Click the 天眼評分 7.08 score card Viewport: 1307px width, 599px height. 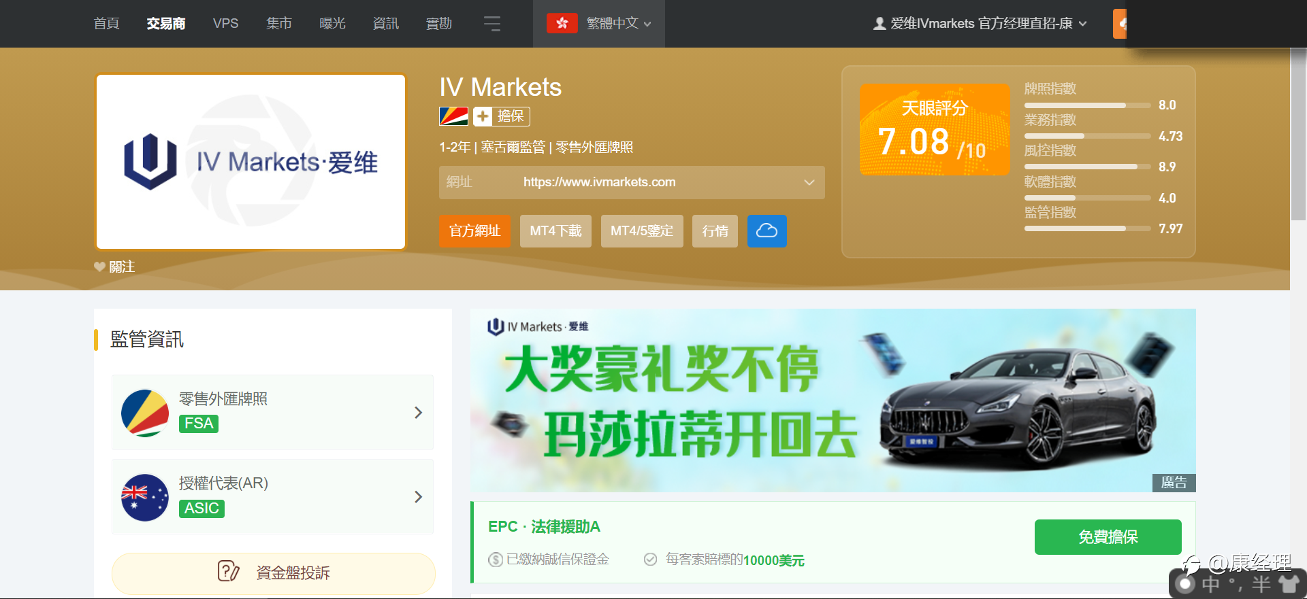tap(935, 129)
